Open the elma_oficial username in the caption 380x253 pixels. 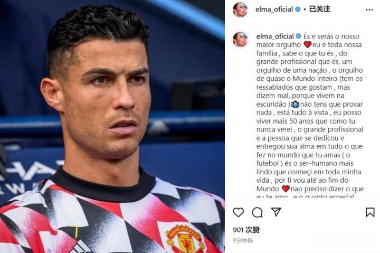point(275,36)
